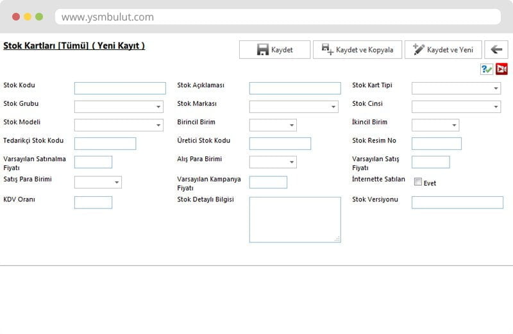Open the Stok Modeli dropdown

coord(119,126)
